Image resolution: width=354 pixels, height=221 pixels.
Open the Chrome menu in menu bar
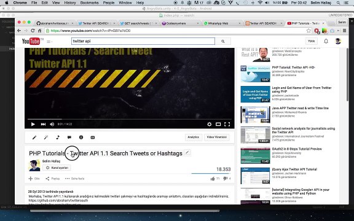coord(20,2)
